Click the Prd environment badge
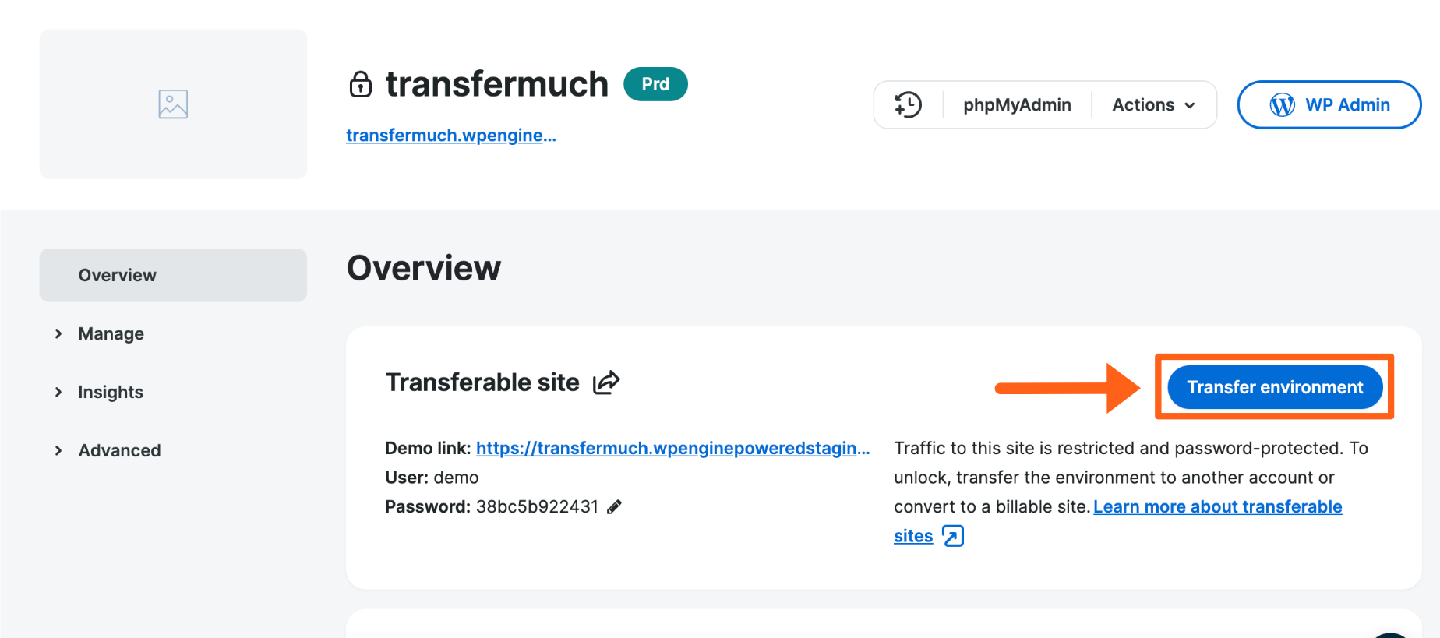The width and height of the screenshot is (1440, 638). click(x=655, y=84)
